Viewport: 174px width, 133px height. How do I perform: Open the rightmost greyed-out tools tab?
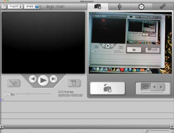pos(163,6)
